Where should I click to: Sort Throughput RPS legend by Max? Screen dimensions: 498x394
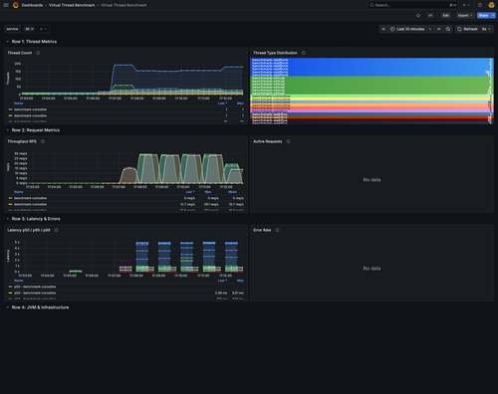point(208,192)
